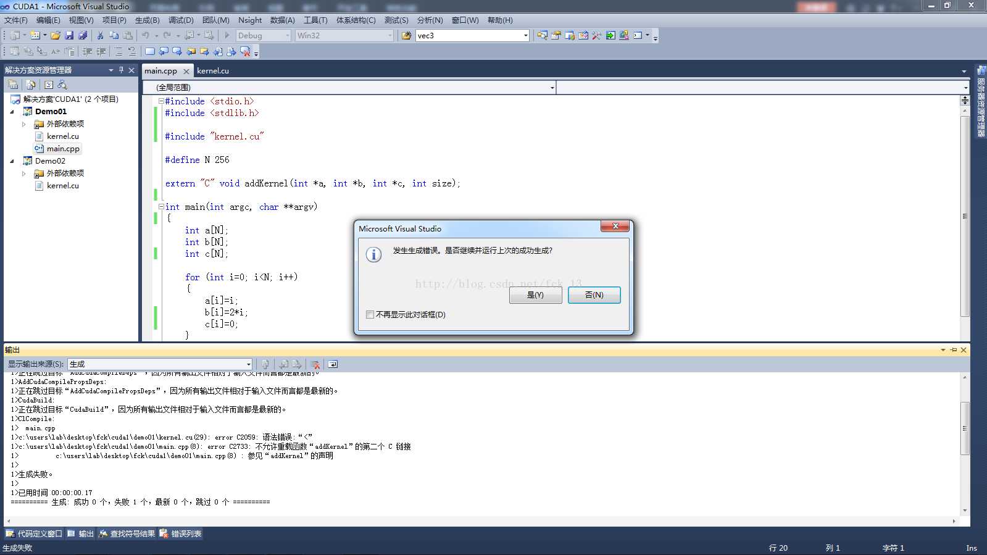Close the Solution Explorer panel
Screen dimensions: 987x555
(131, 70)
